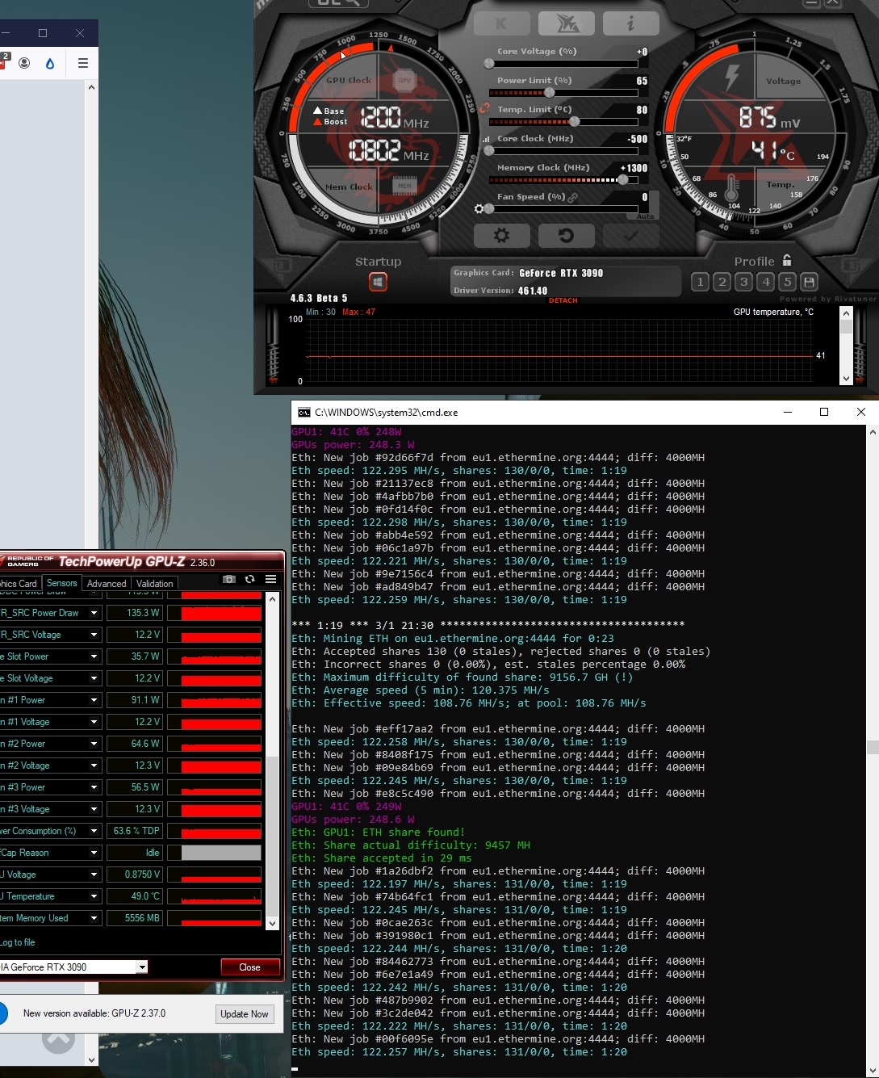Screen dimensions: 879x1078
Task: Open the browser account icon
Action: [24, 63]
